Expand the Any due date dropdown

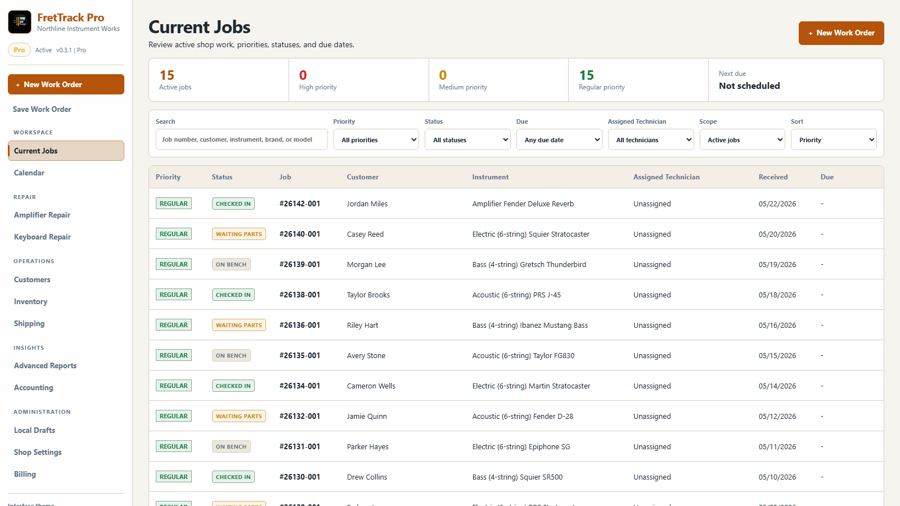pyautogui.click(x=559, y=140)
